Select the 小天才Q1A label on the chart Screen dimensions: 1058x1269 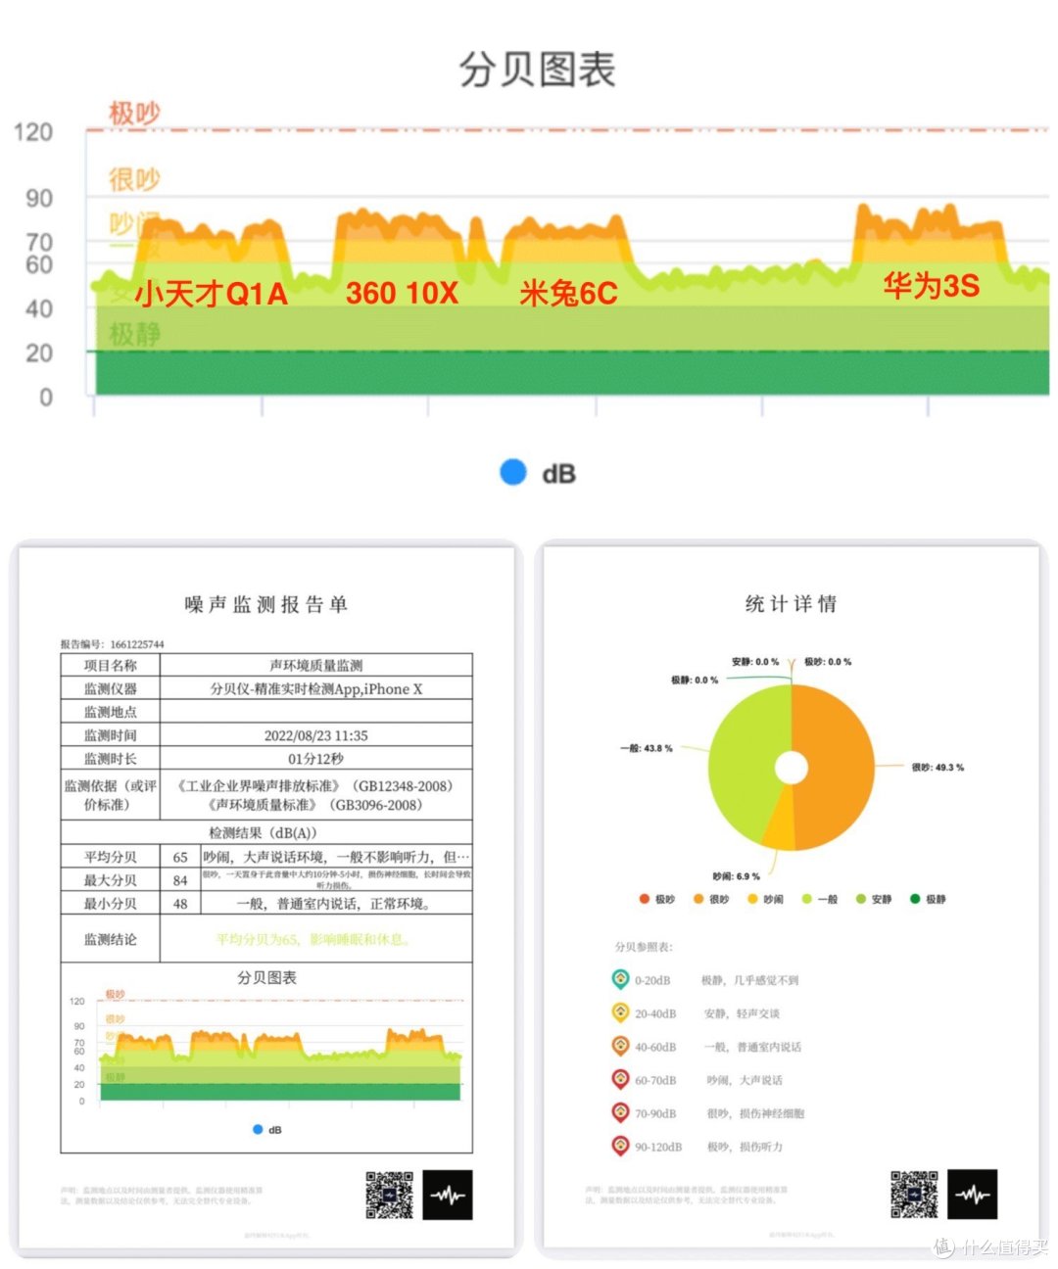[212, 292]
